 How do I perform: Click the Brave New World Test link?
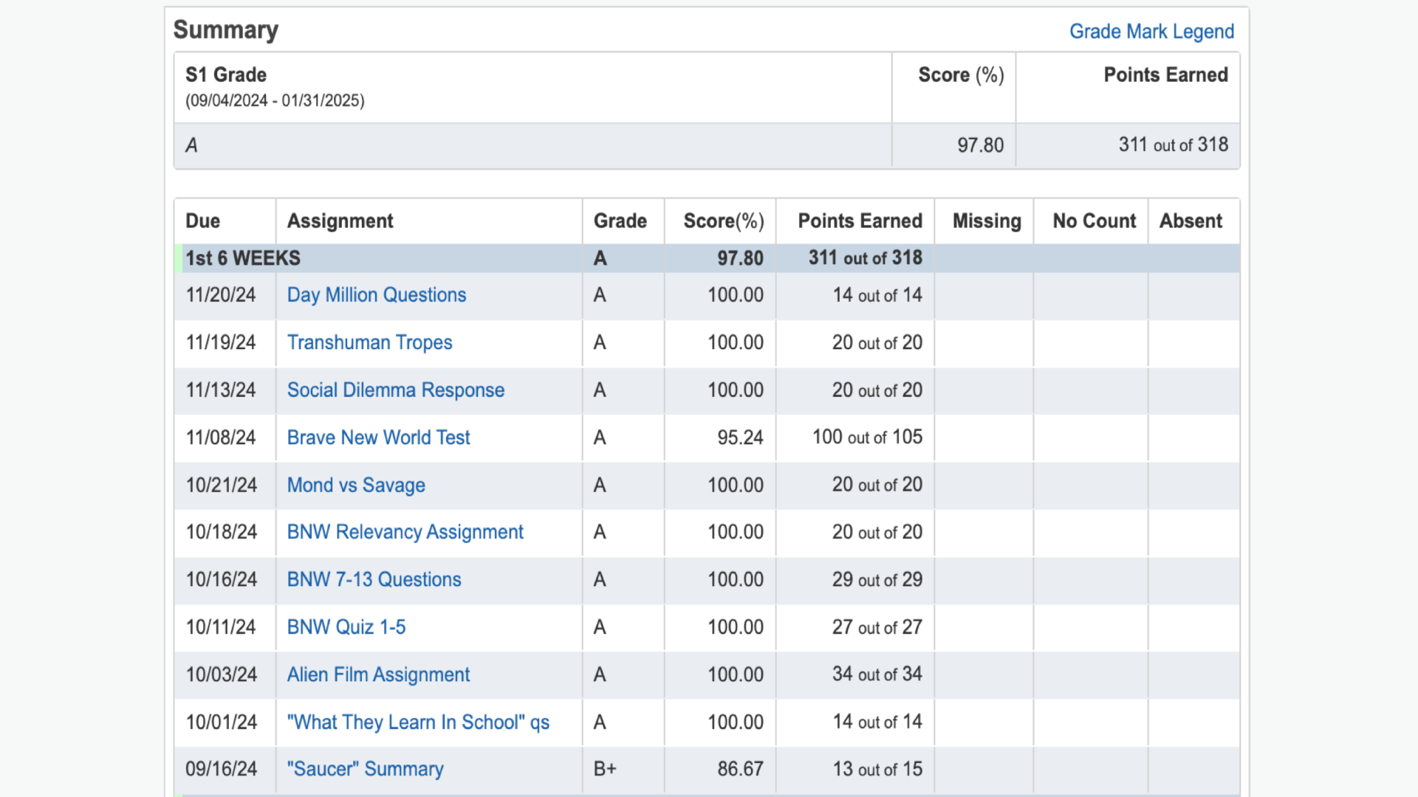378,438
